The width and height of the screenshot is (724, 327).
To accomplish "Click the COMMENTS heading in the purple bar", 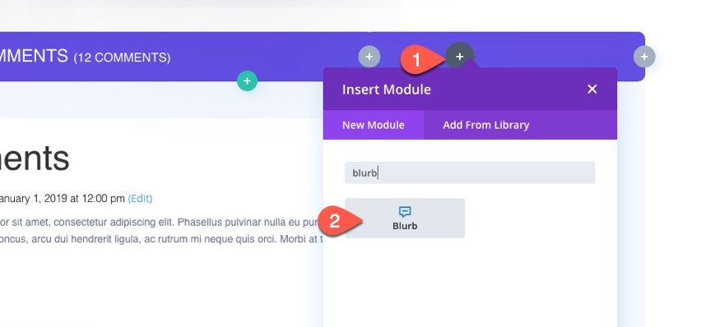I will 35,56.
